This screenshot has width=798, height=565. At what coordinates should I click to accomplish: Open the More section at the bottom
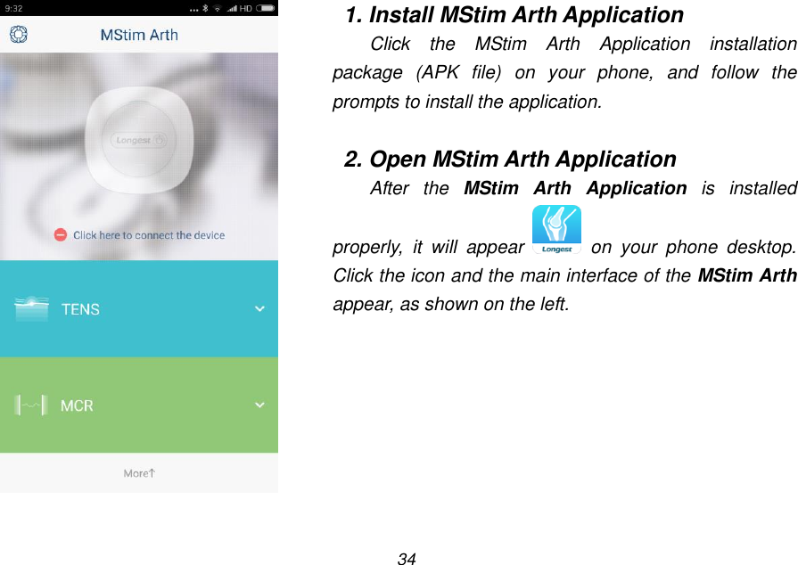click(x=139, y=473)
